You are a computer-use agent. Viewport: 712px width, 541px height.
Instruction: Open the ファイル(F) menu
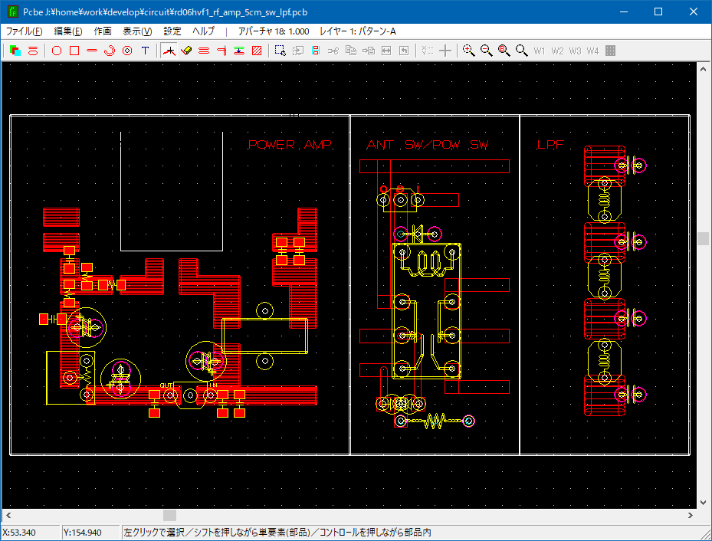(x=24, y=31)
